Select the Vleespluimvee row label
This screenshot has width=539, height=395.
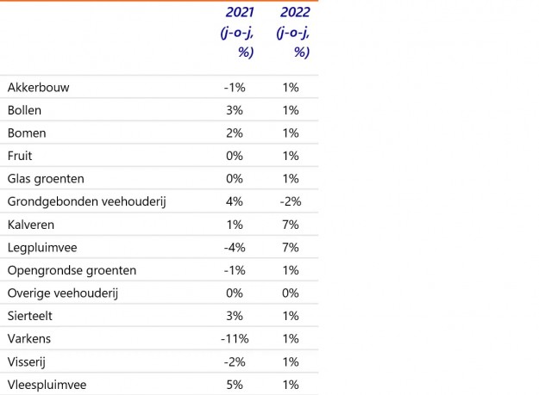[x=46, y=385]
